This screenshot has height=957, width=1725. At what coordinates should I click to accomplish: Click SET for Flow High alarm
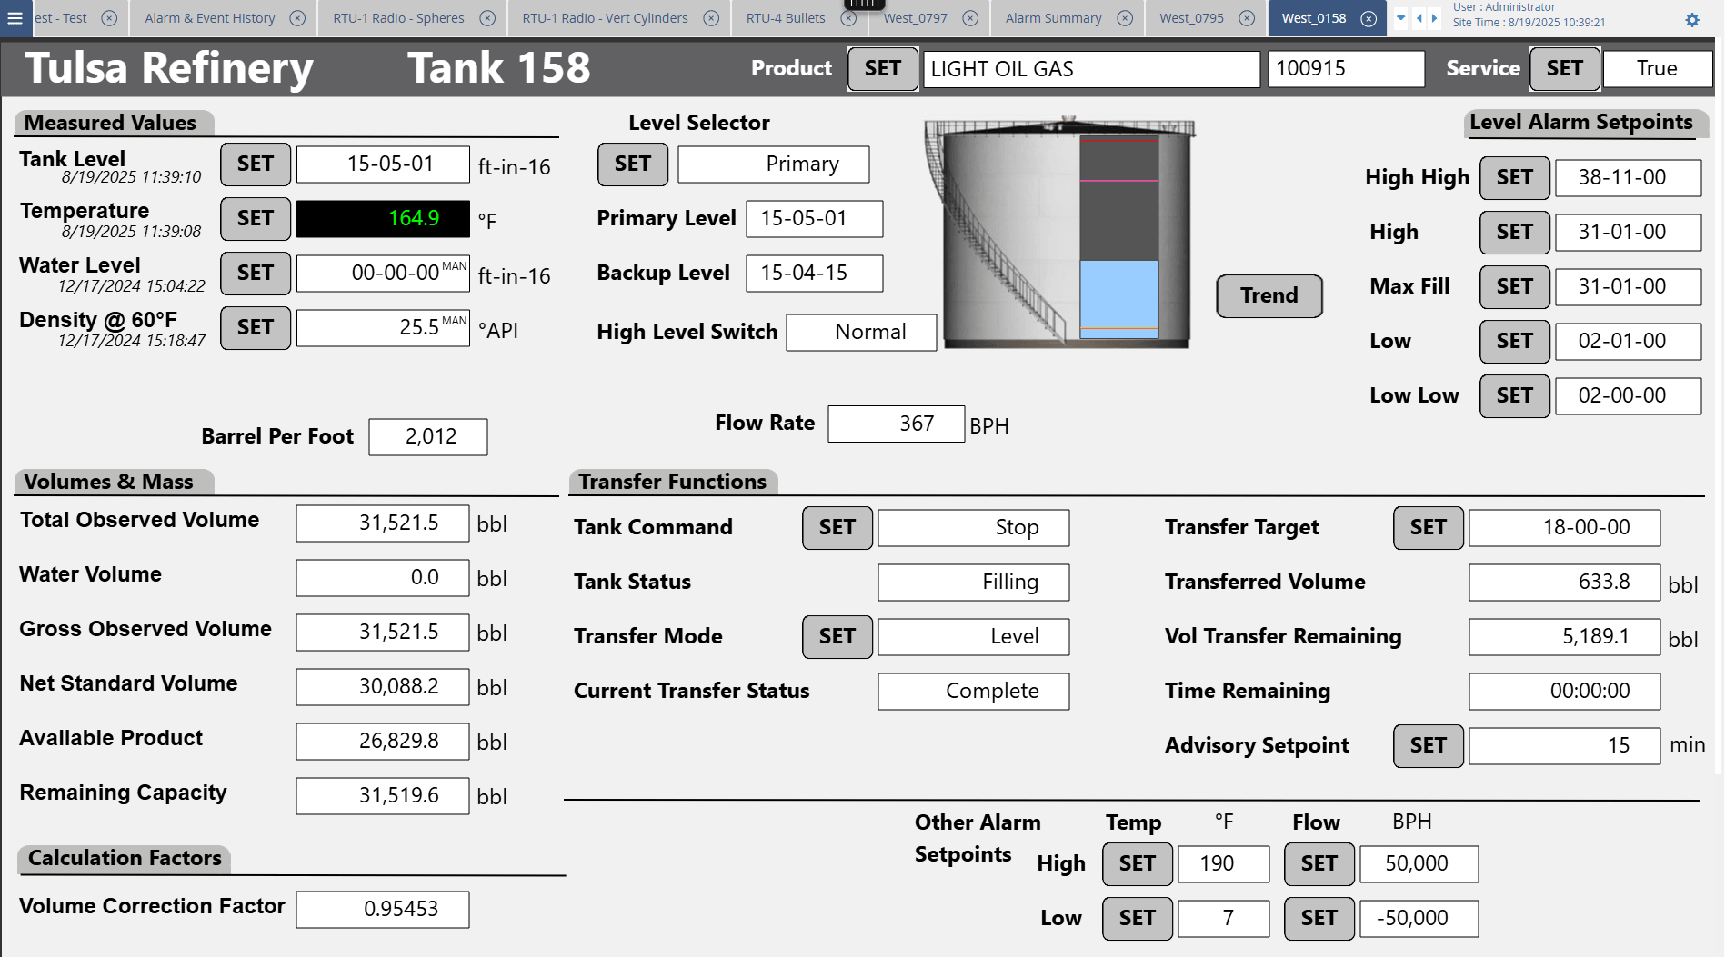tap(1319, 864)
